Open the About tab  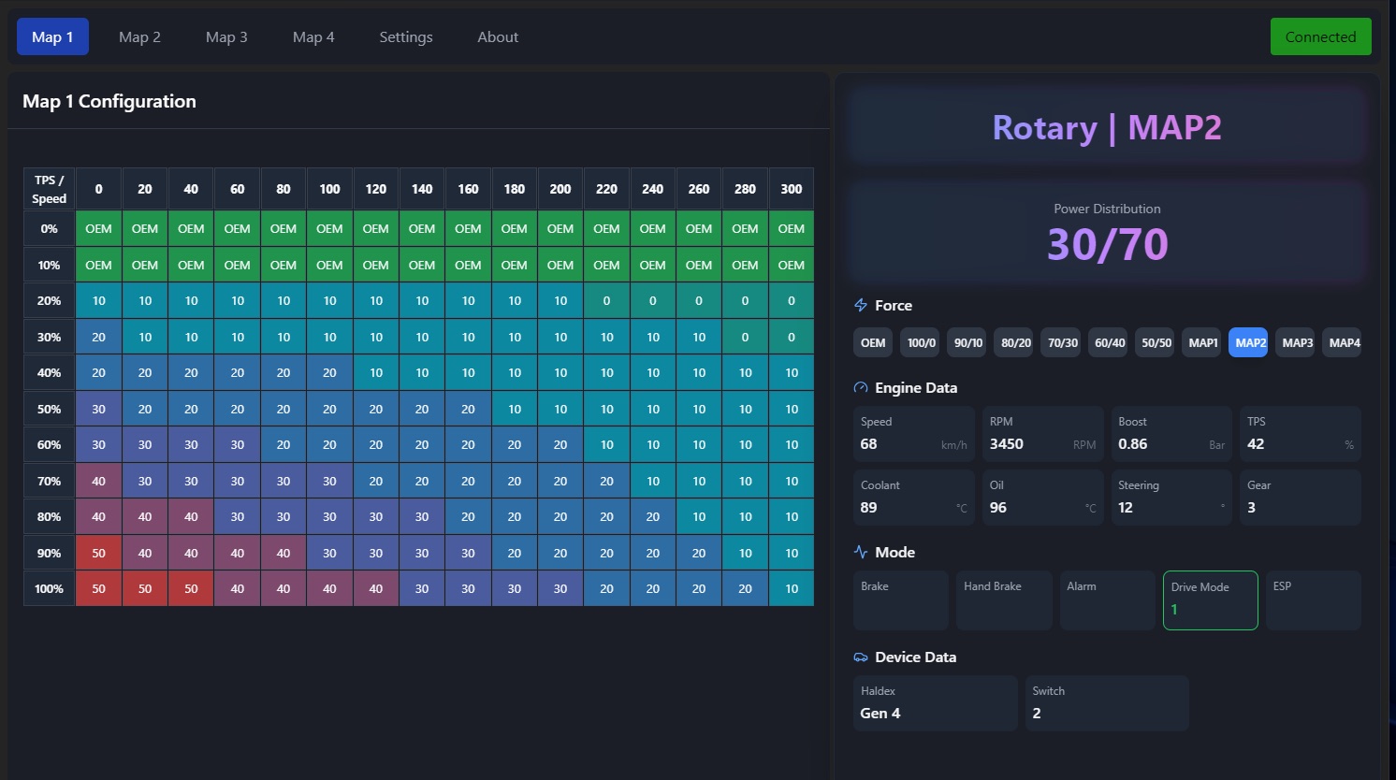[498, 36]
